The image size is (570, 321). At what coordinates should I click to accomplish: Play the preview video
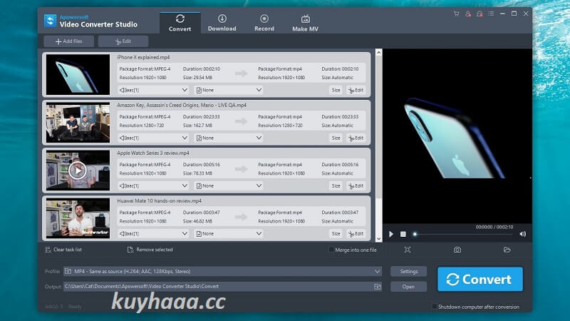click(x=391, y=234)
